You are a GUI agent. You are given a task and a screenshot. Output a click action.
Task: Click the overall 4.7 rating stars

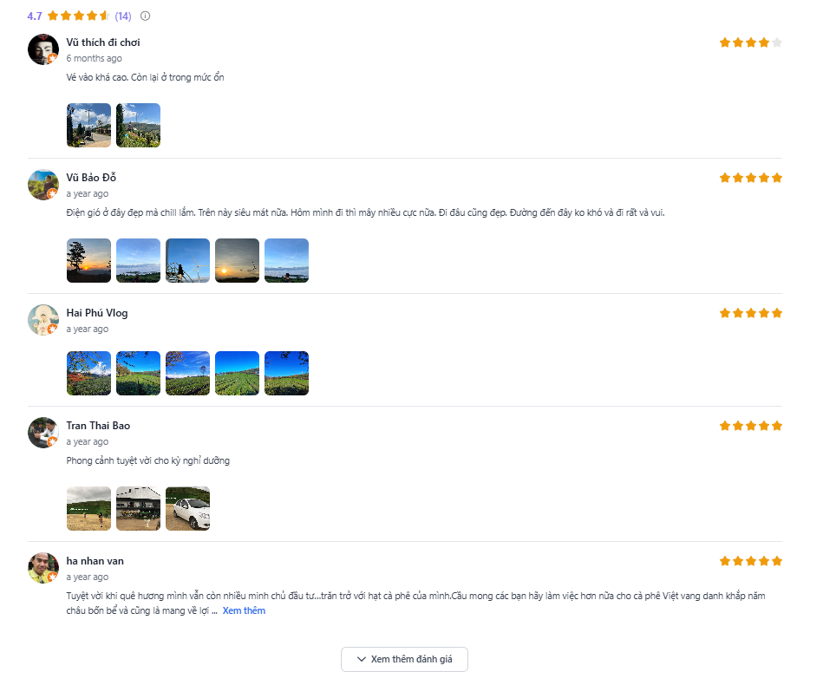[x=78, y=16]
